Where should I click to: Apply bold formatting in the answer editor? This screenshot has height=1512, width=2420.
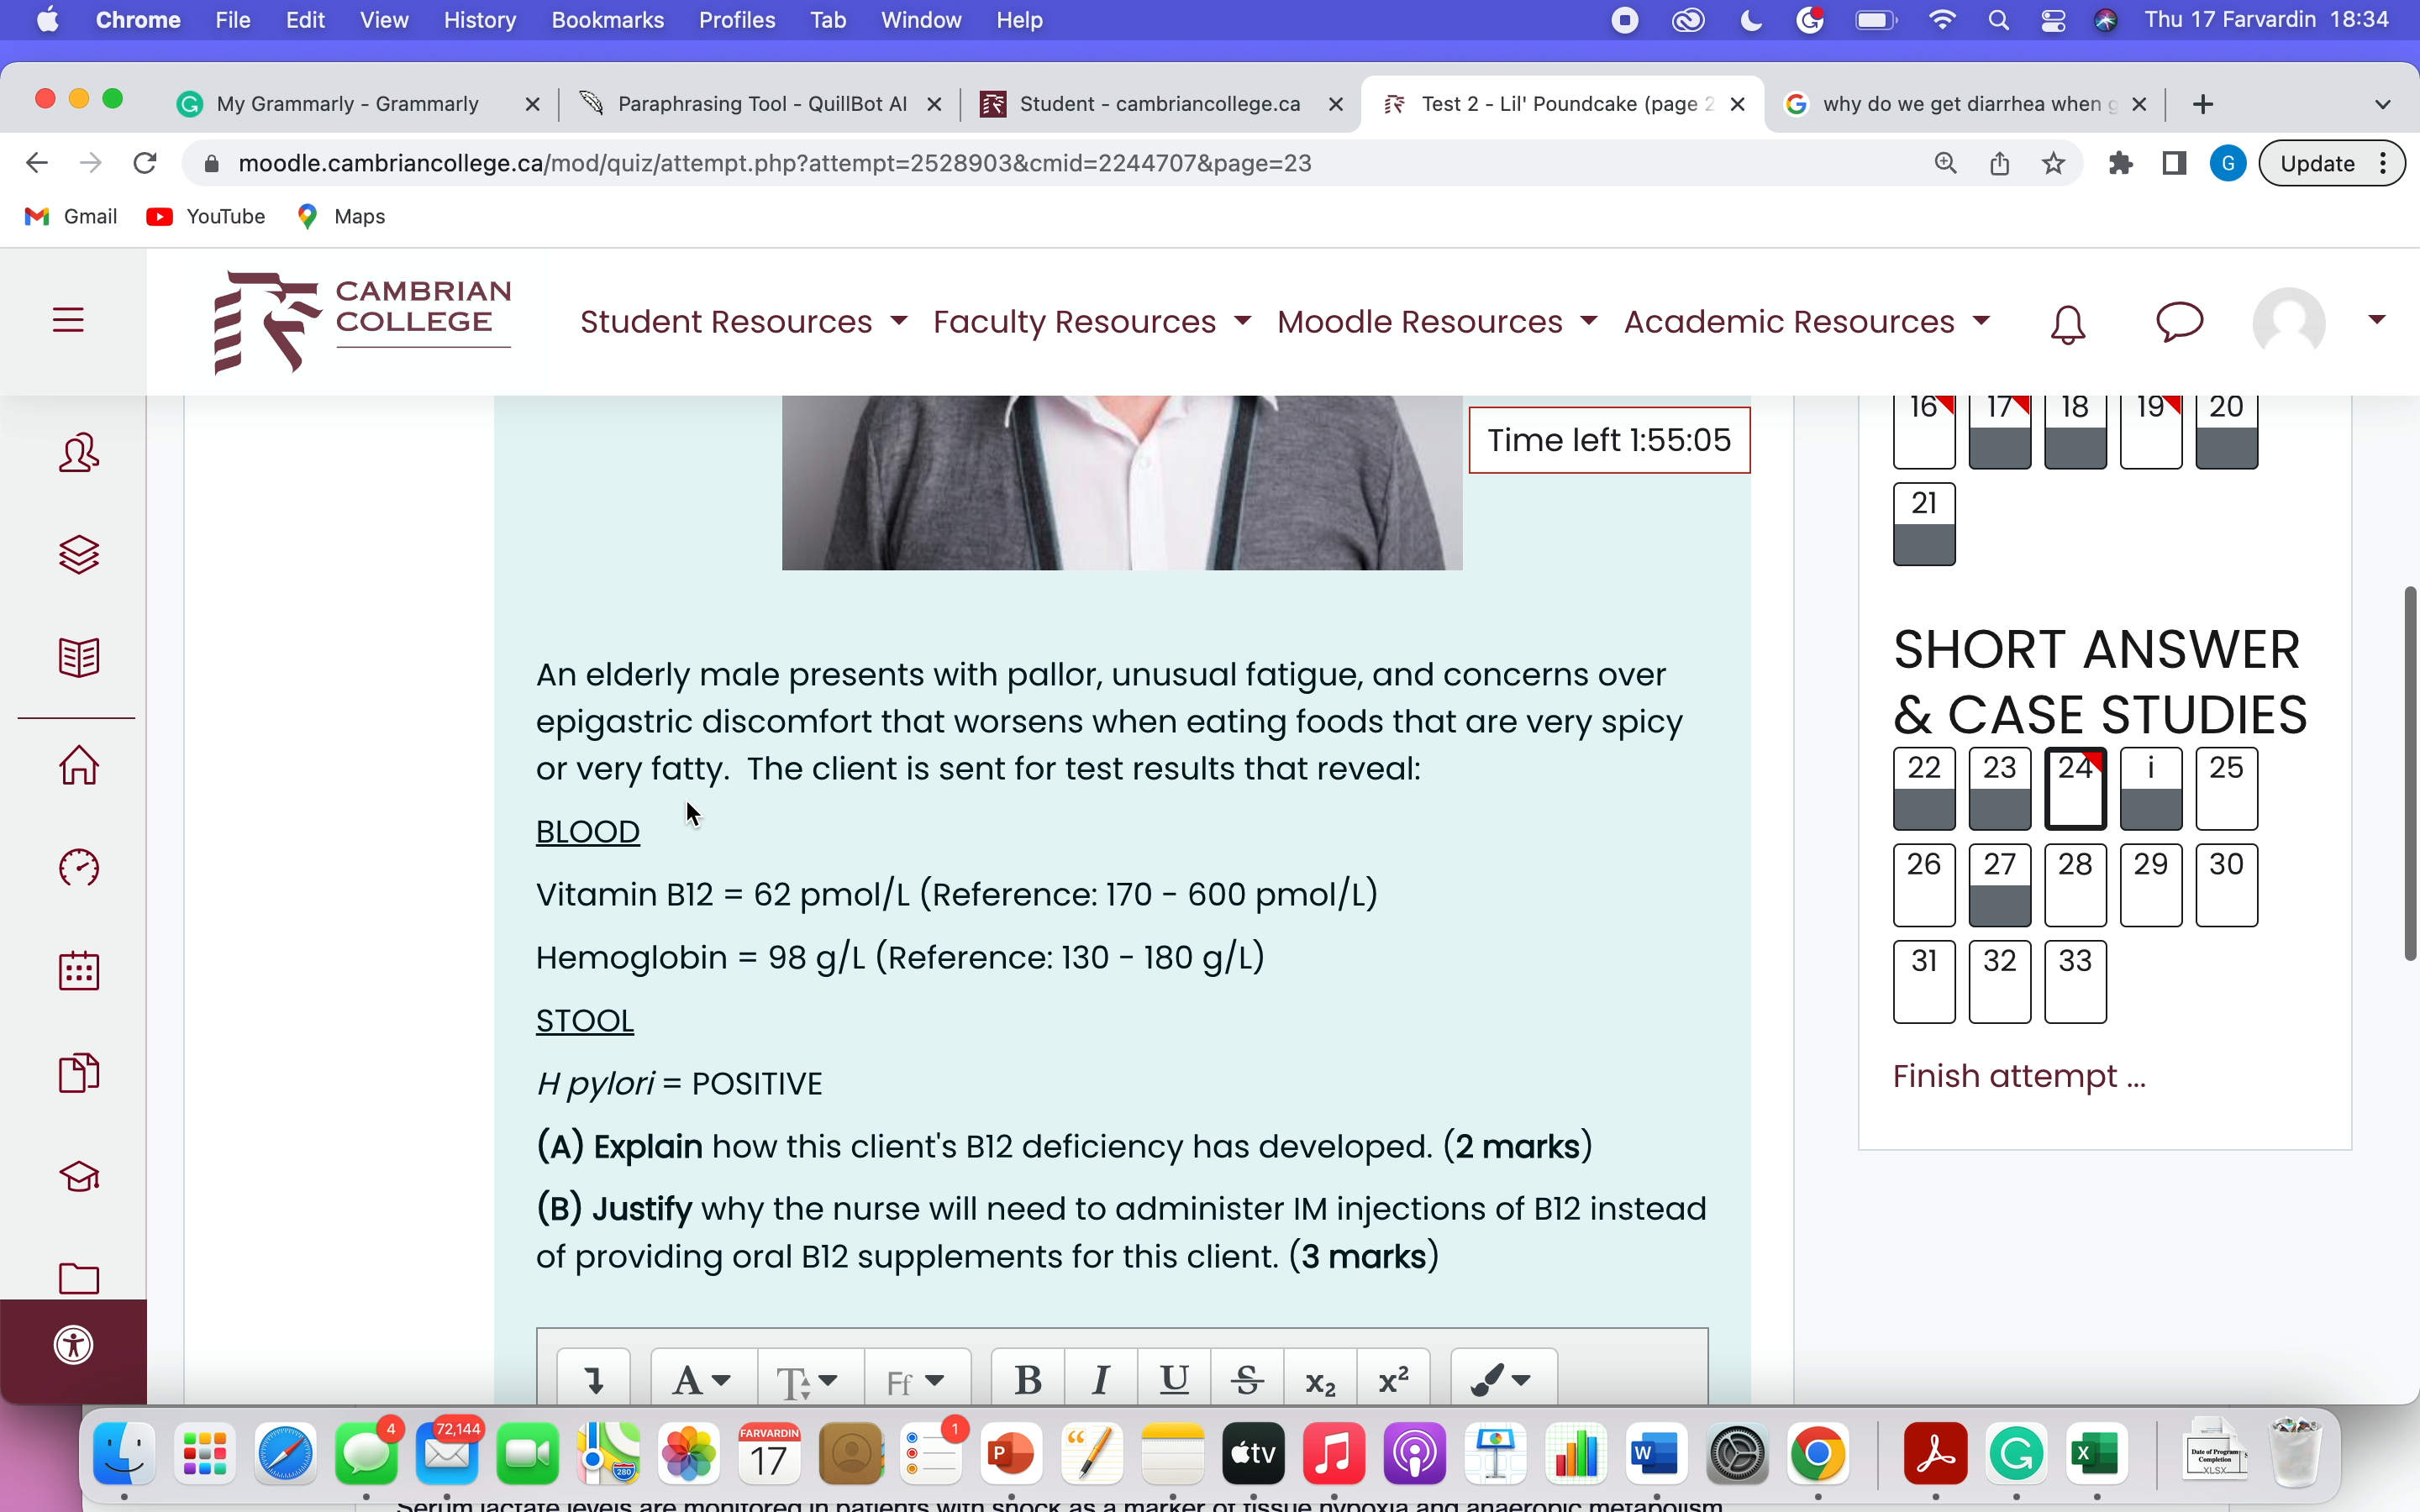(1028, 1378)
